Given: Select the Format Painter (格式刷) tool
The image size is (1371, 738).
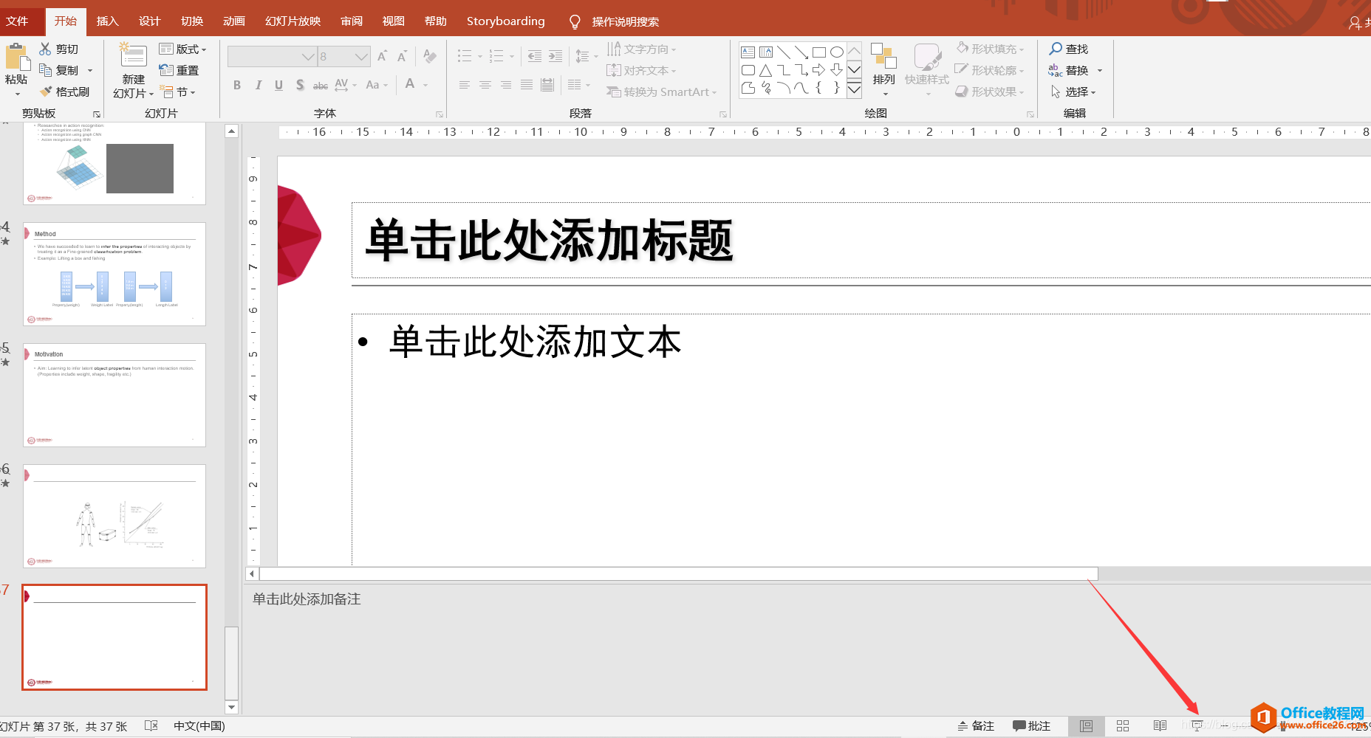Looking at the screenshot, I should click(64, 92).
